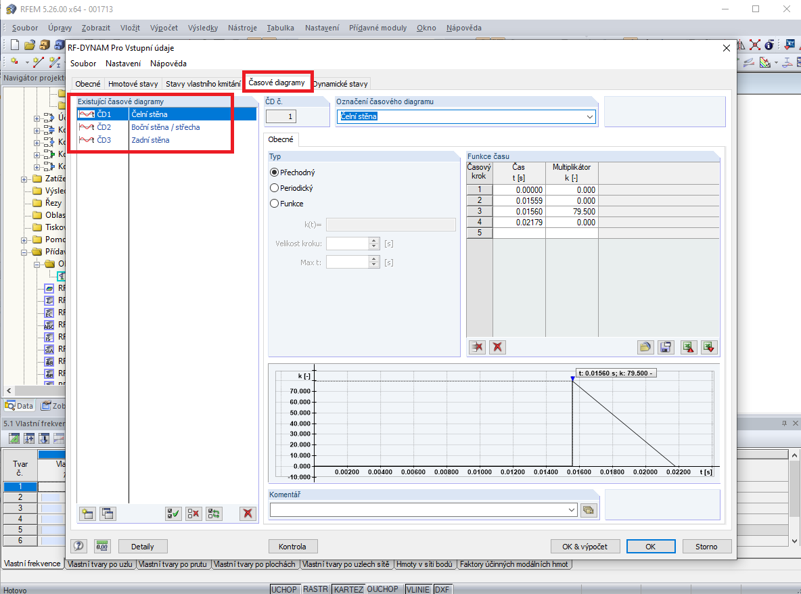Import time function table from Excel

(x=709, y=347)
